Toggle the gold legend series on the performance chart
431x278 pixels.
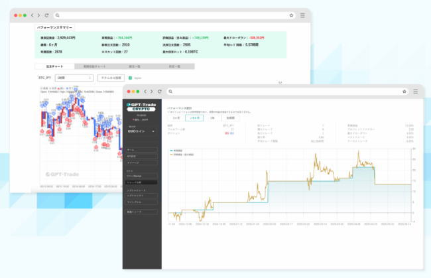tap(182, 155)
